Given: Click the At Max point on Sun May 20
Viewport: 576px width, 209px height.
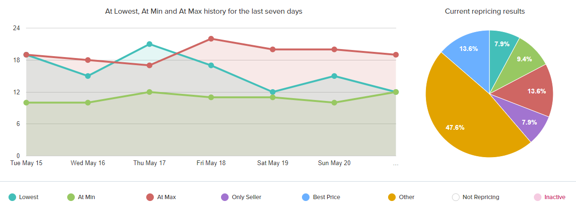Looking at the screenshot, I should (334, 50).
